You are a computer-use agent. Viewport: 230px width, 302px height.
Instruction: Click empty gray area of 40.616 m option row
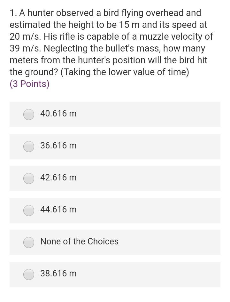[148, 115]
